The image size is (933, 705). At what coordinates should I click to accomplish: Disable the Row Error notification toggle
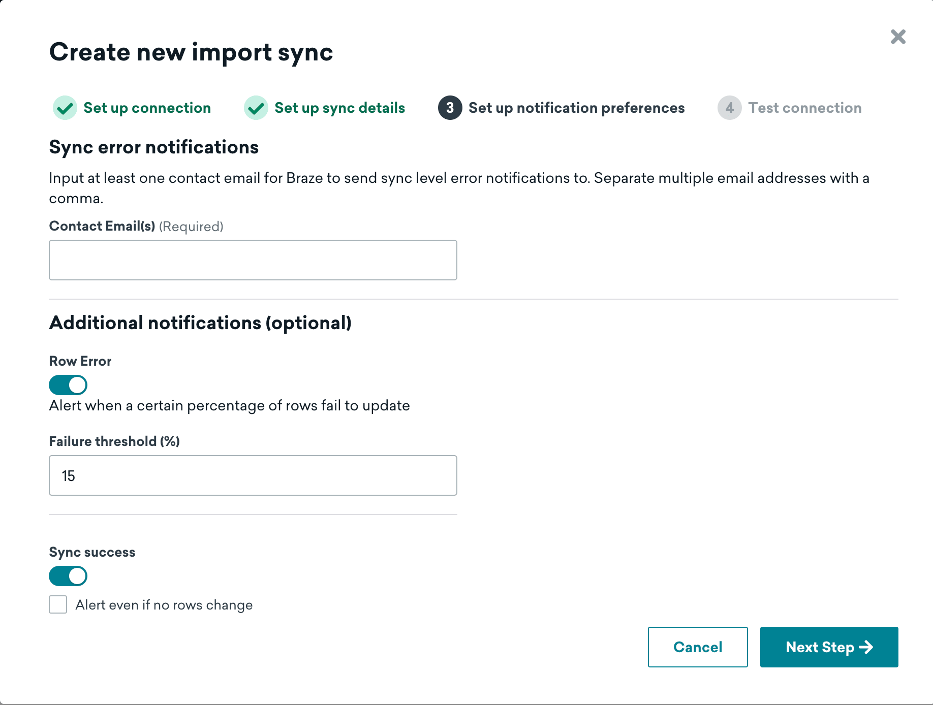click(x=68, y=384)
